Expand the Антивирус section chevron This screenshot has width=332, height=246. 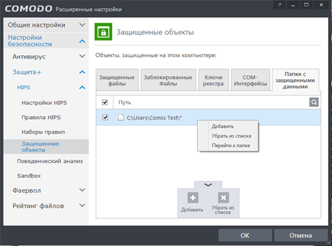(x=82, y=57)
